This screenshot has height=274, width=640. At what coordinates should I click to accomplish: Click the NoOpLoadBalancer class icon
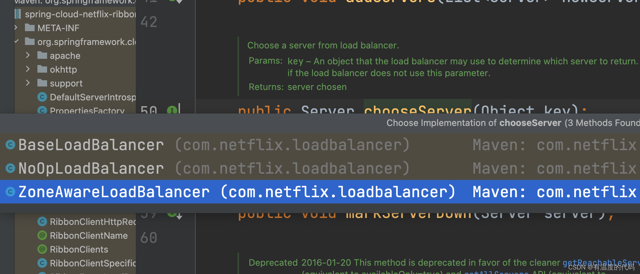10,168
